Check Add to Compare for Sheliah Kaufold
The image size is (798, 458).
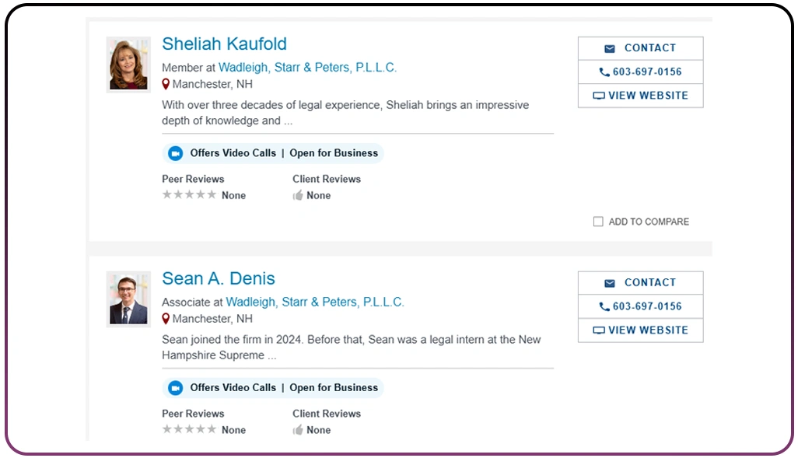pyautogui.click(x=598, y=222)
